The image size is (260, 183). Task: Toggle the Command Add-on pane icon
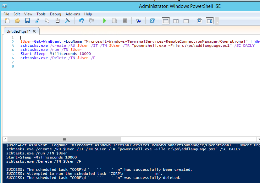210,21
